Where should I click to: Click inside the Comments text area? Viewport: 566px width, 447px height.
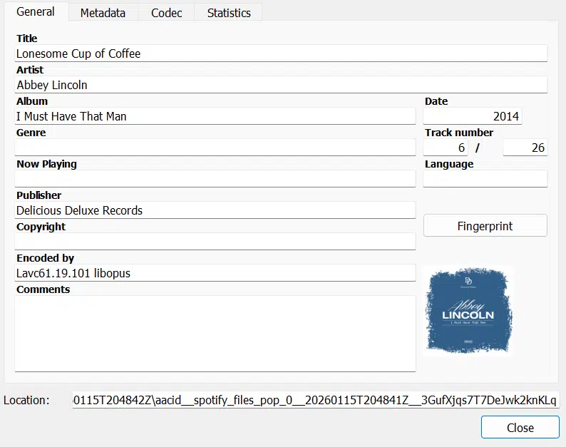point(215,333)
